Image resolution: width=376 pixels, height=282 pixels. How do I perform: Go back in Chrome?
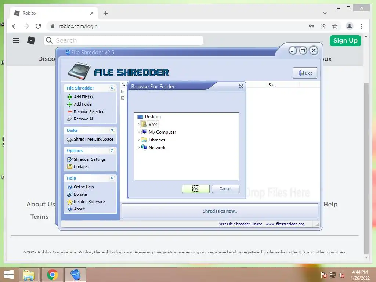click(x=15, y=26)
